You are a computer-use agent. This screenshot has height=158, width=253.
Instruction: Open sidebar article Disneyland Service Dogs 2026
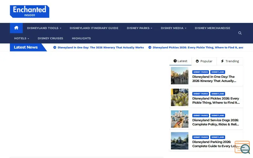pyautogui.click(x=216, y=122)
